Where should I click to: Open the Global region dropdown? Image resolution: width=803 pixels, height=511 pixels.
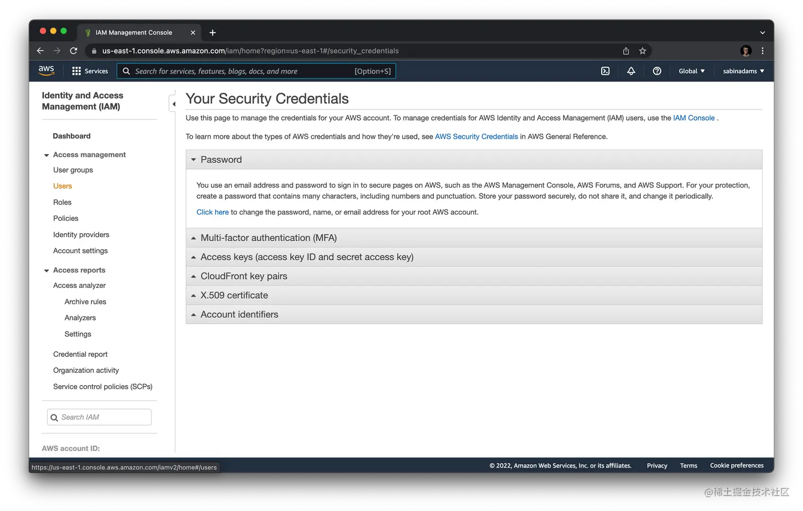click(691, 71)
